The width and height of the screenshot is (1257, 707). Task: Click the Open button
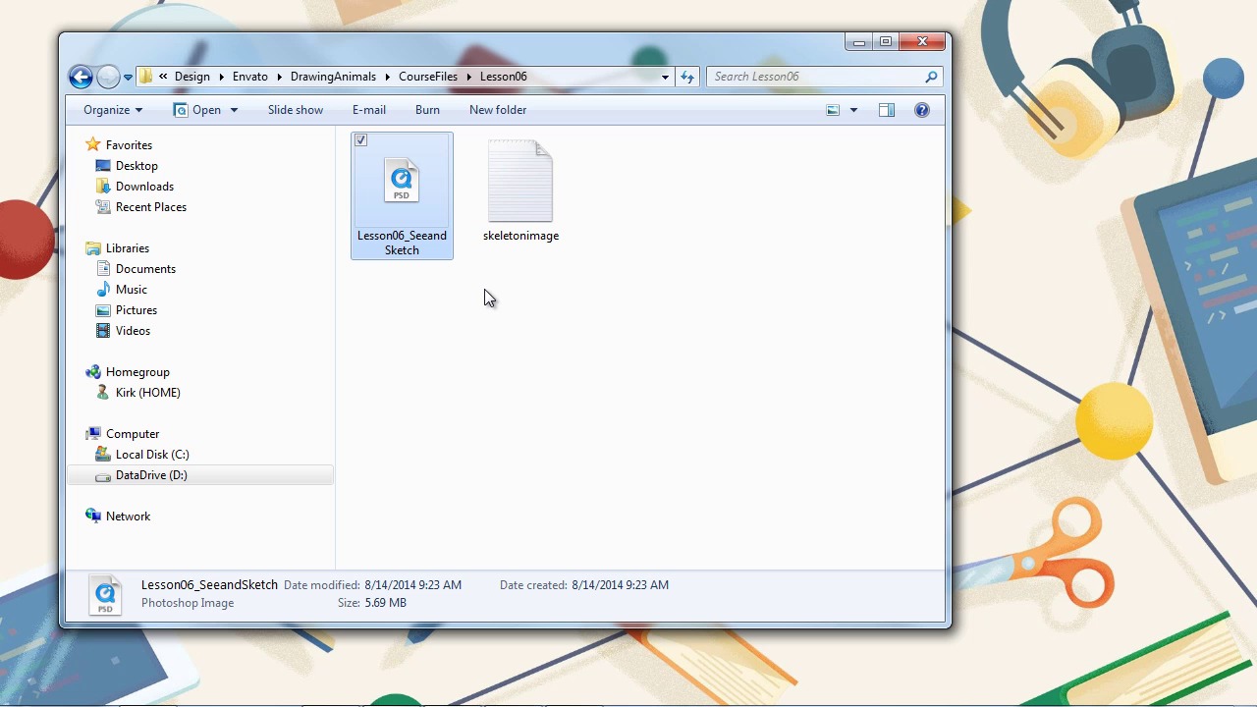click(x=197, y=110)
